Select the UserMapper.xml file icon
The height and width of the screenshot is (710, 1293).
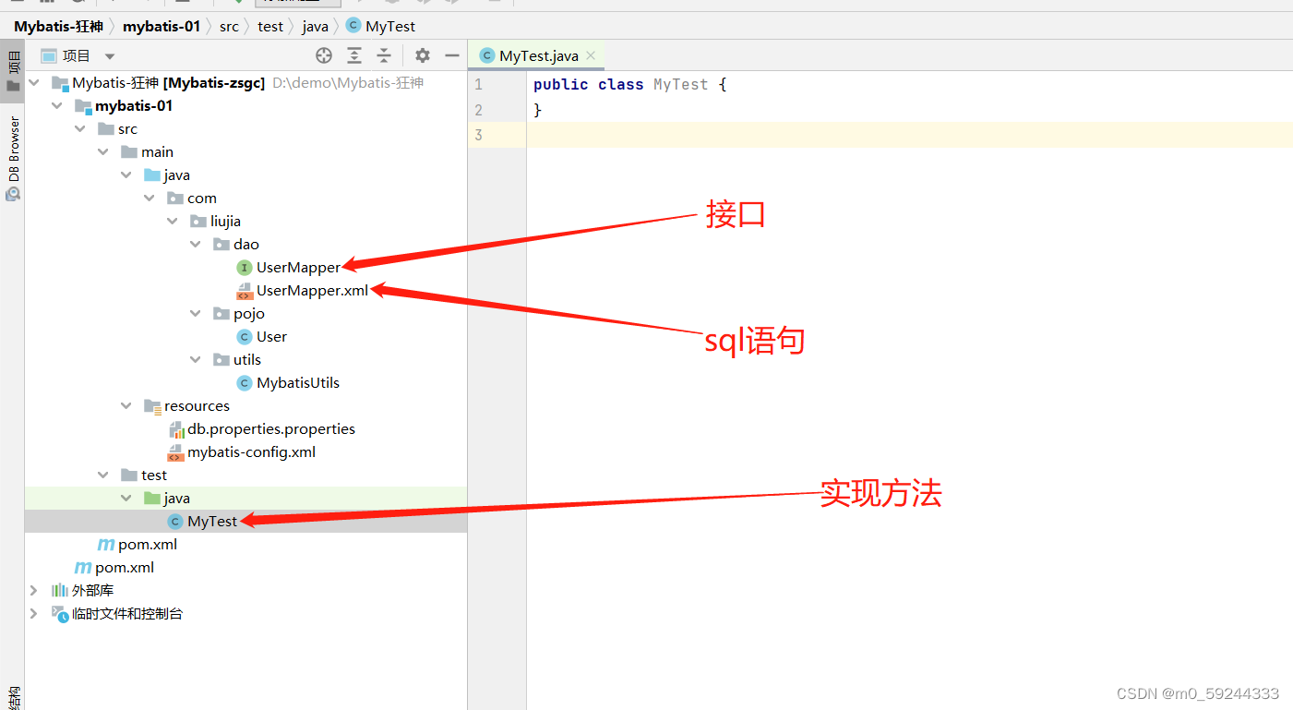point(245,290)
